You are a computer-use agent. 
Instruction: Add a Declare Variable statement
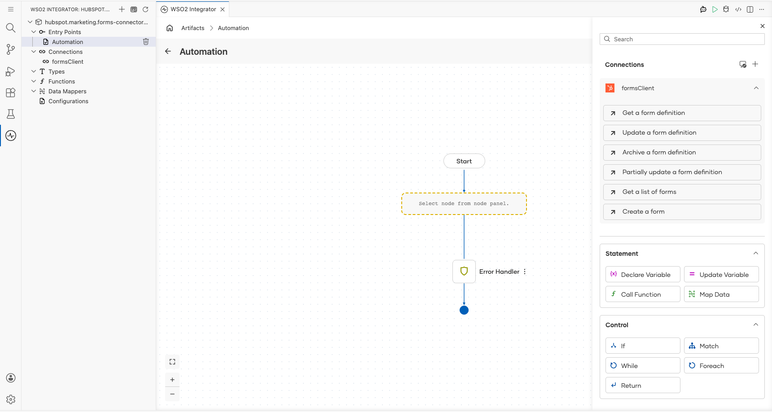click(x=643, y=274)
